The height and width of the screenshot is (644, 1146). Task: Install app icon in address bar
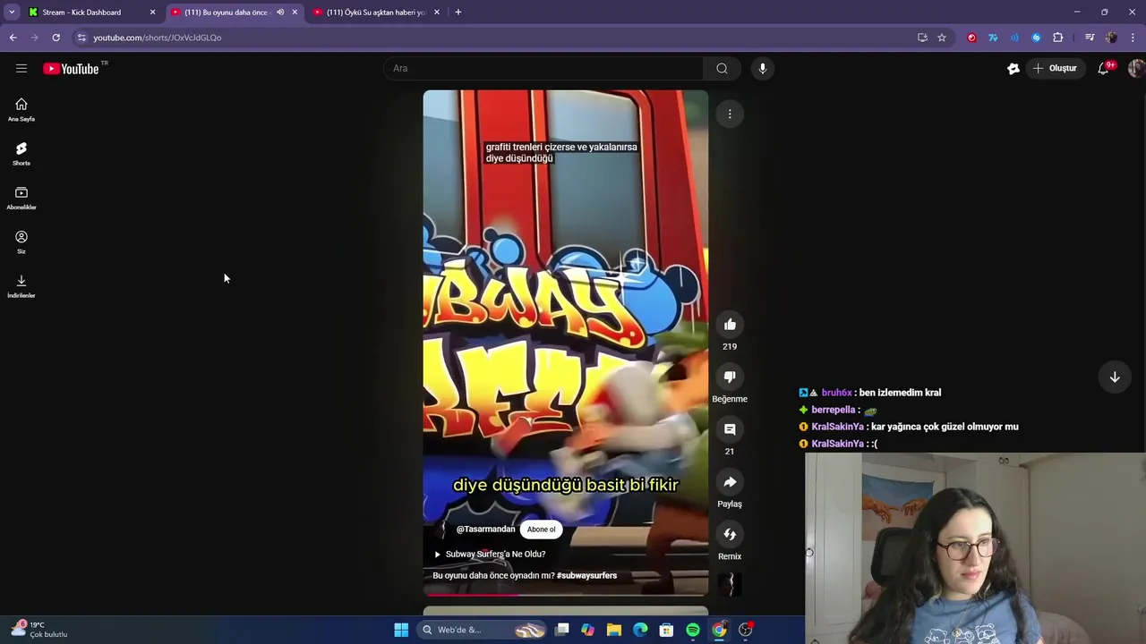[x=922, y=38]
